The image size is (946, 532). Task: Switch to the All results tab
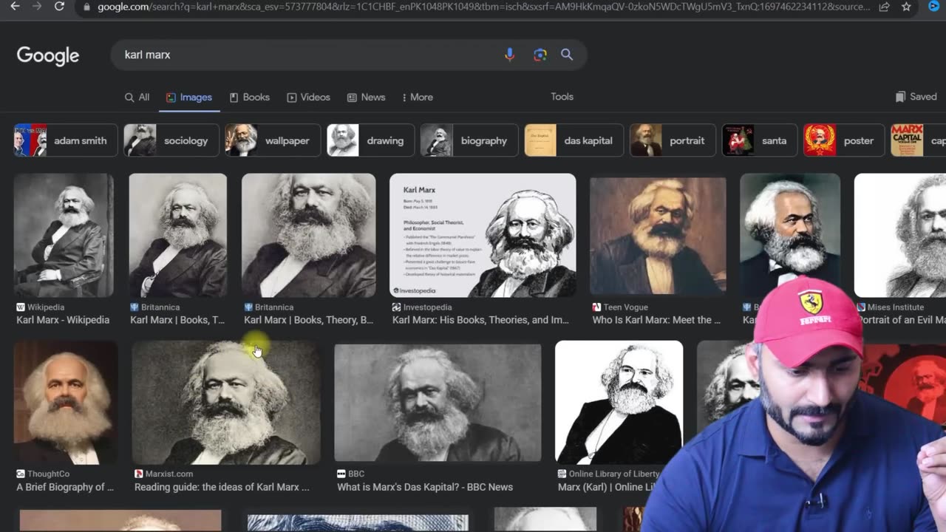click(137, 98)
